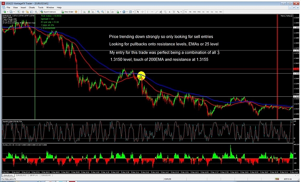This screenshot has height=182, width=301.
Task: Open the Data Window toolbar icon
Action: (x=23, y=12)
